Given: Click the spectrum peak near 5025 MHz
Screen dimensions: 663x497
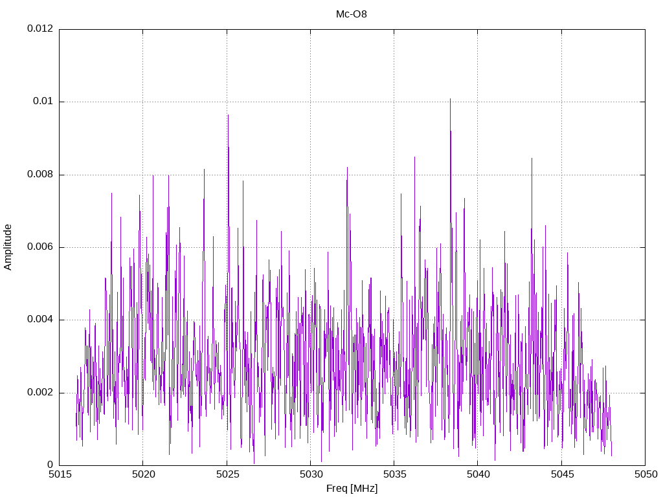Looking at the screenshot, I should coord(229,116).
